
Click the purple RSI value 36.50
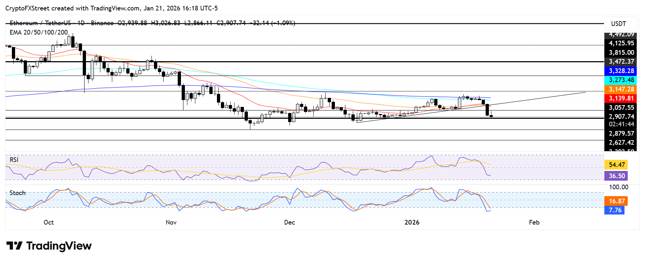617,176
